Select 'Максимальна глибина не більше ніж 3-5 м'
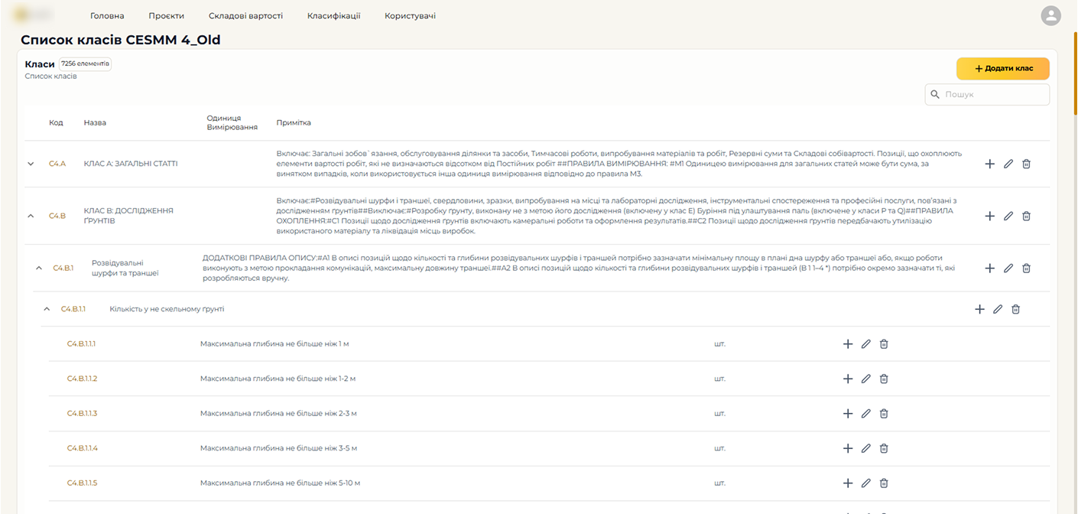The height and width of the screenshot is (514, 1078). coord(279,448)
